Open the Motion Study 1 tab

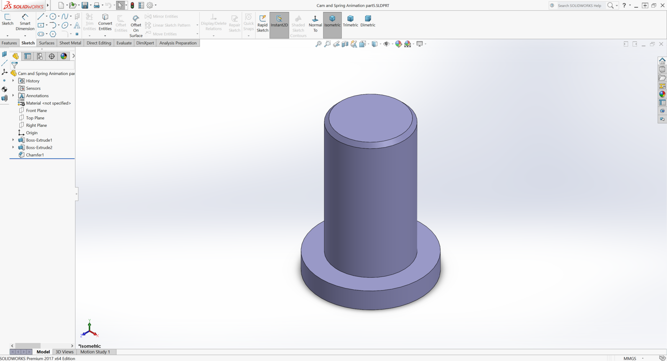[95, 352]
